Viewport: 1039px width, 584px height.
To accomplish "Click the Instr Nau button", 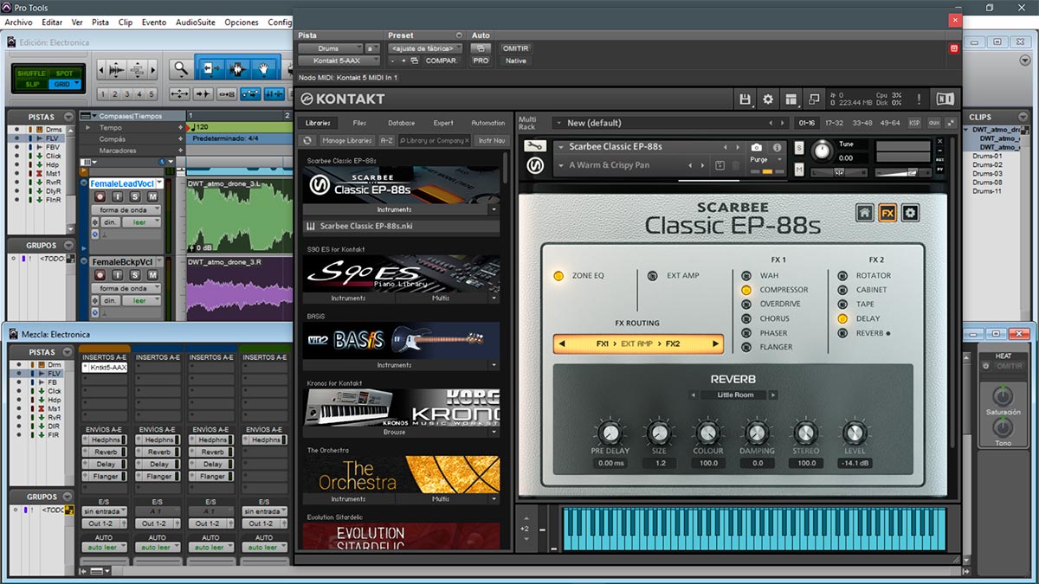I will (x=492, y=140).
